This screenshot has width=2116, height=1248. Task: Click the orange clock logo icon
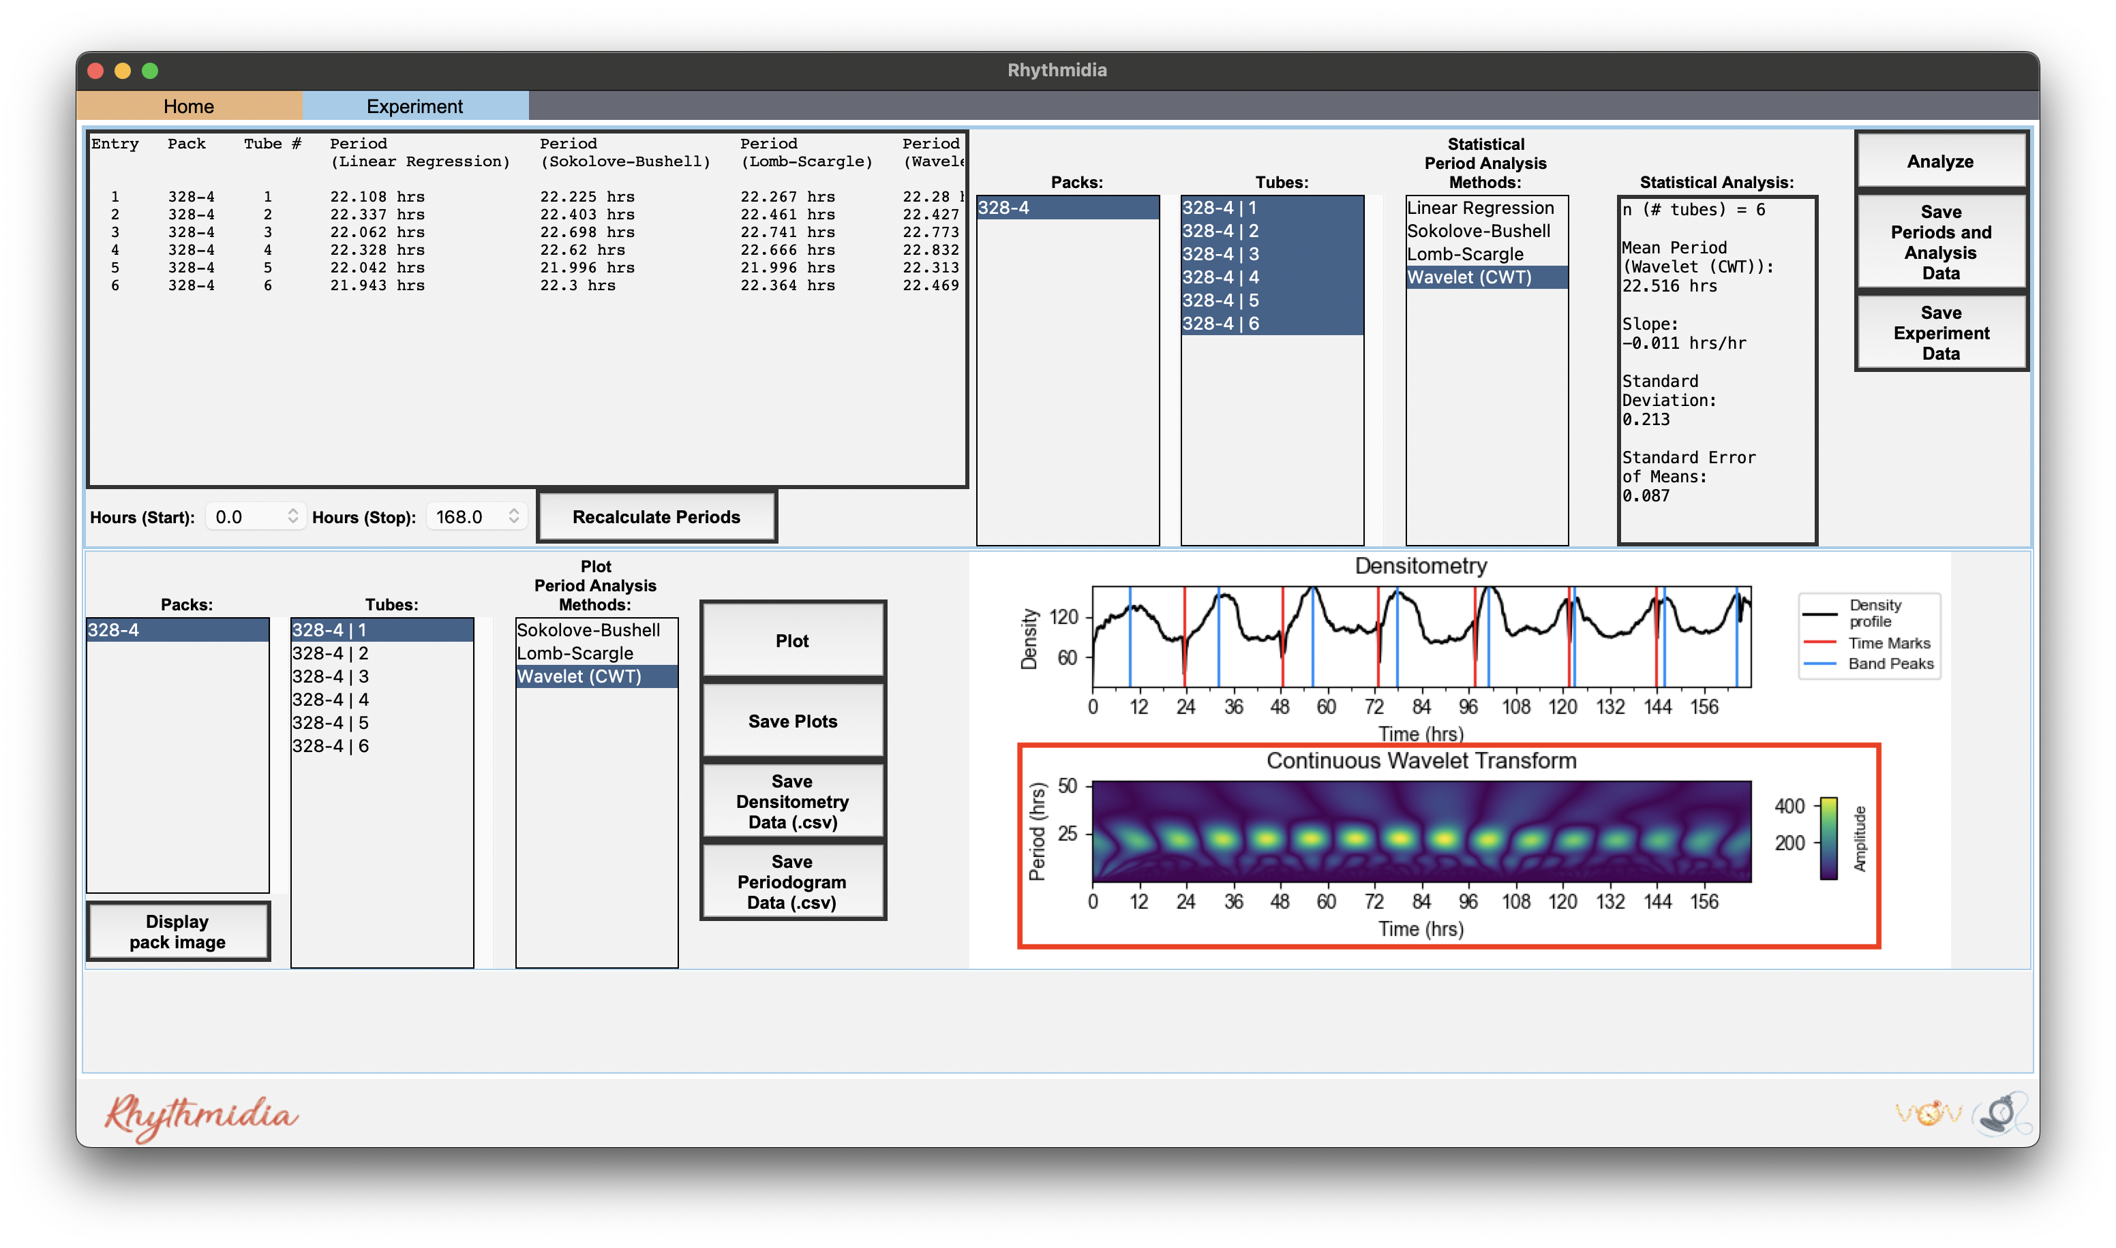click(1929, 1113)
